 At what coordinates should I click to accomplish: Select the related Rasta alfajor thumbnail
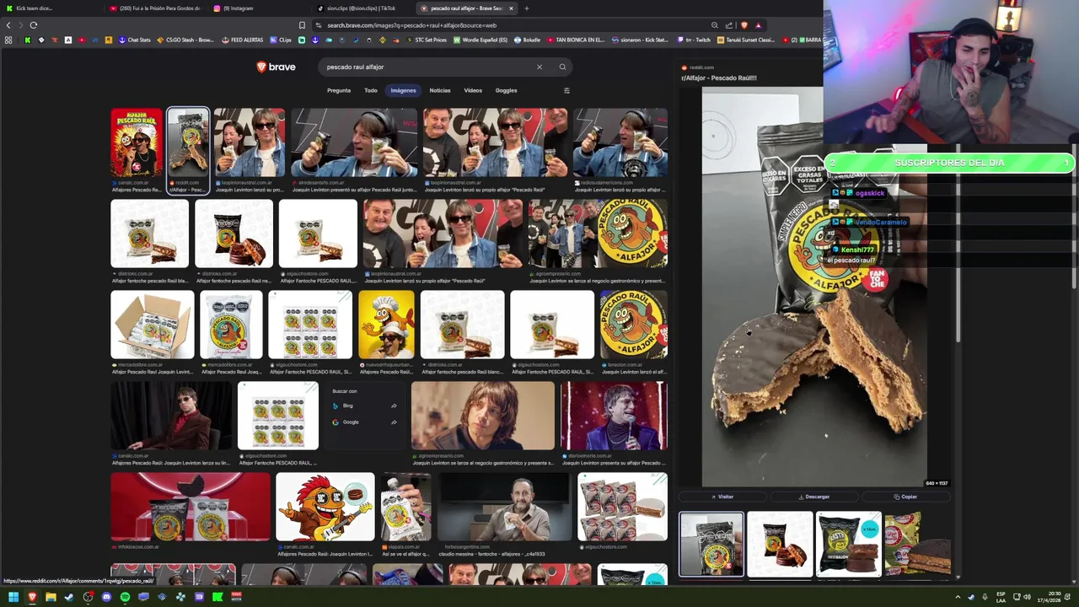[x=848, y=545]
